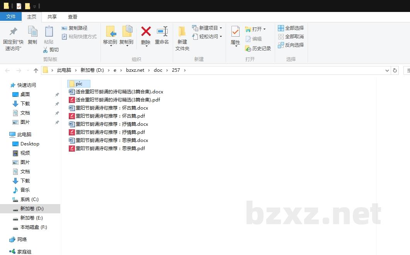Viewport: 410px width, 255px height.
Task: Click the 历史记录 (History) icon
Action: pos(248,49)
